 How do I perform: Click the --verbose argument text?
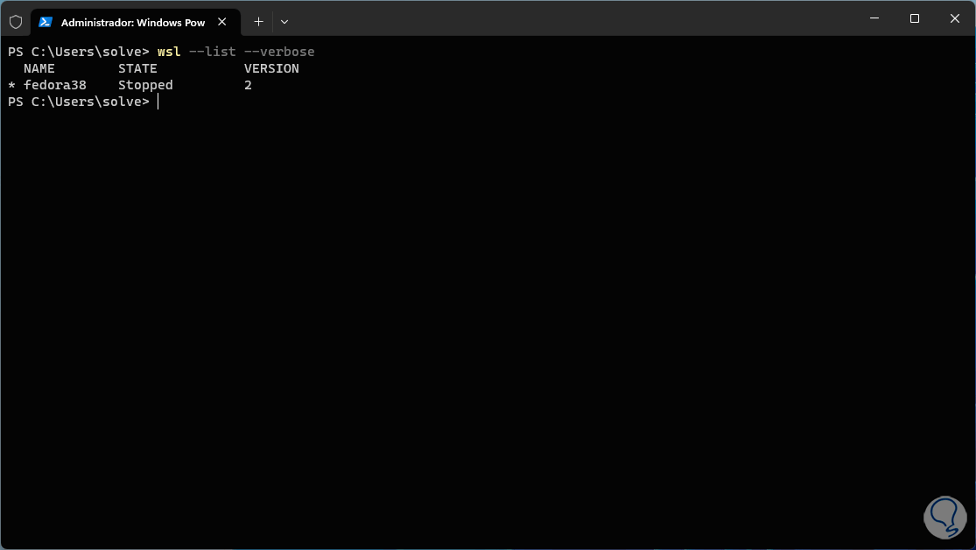tap(279, 52)
